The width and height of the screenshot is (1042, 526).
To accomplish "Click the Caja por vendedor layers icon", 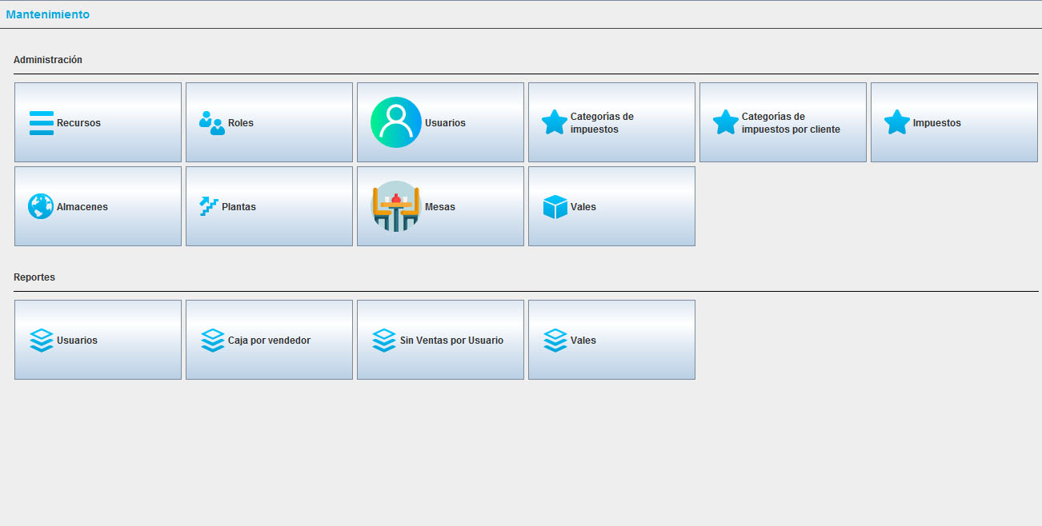I will (x=212, y=341).
